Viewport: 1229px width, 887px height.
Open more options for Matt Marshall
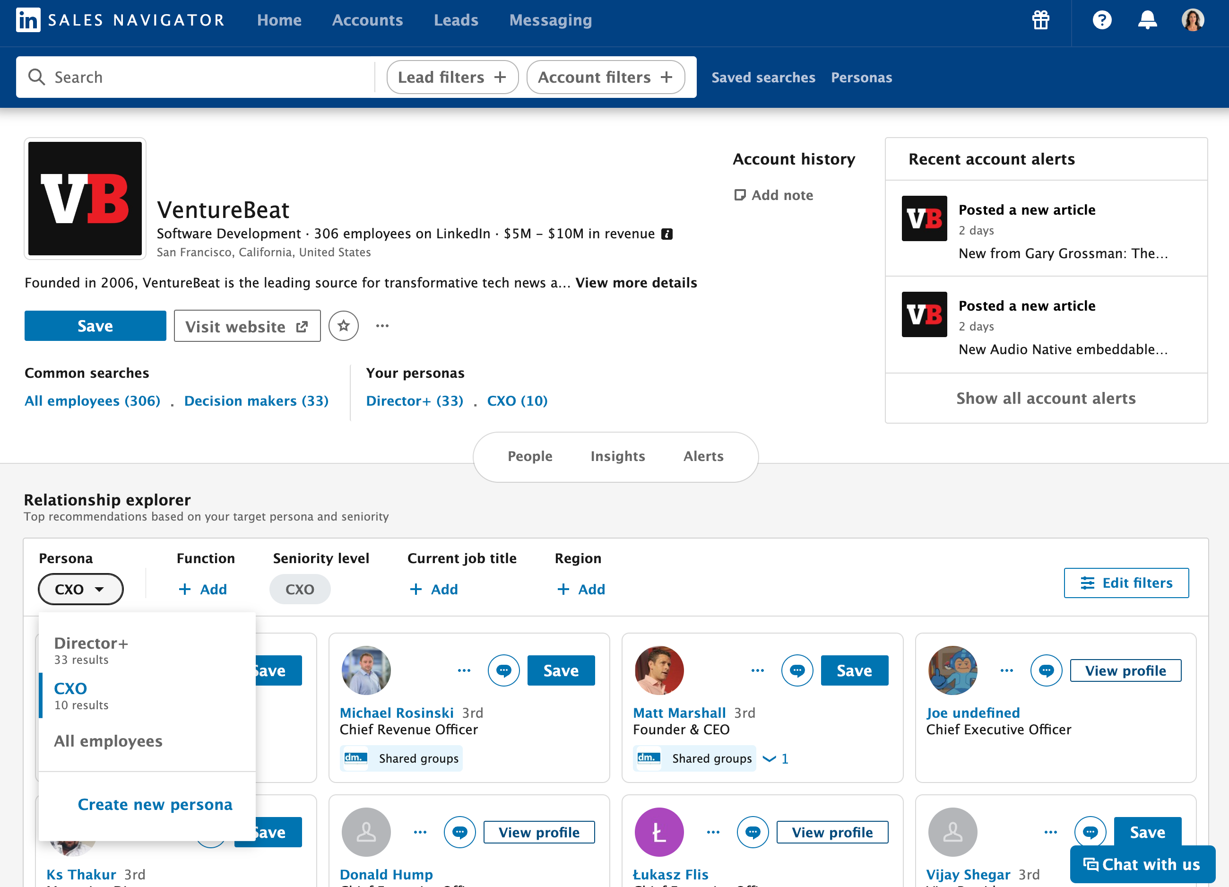[758, 670]
